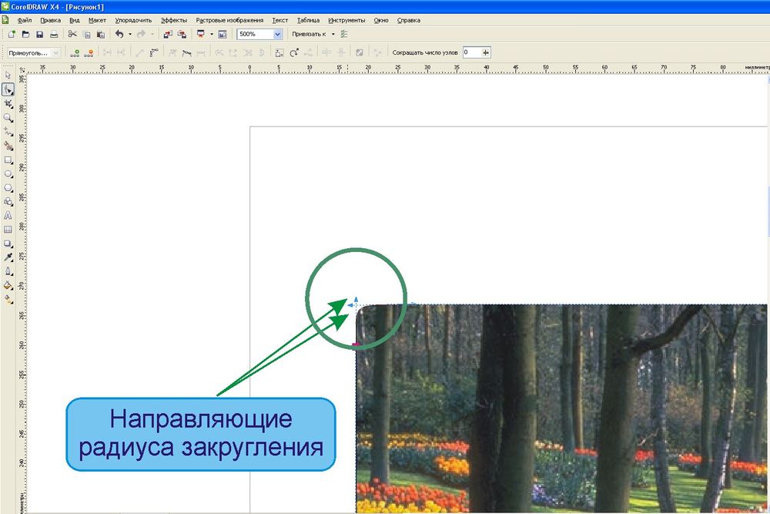Cut selection with scissors icon
Screen dimensions: 770x514
[x=72, y=34]
